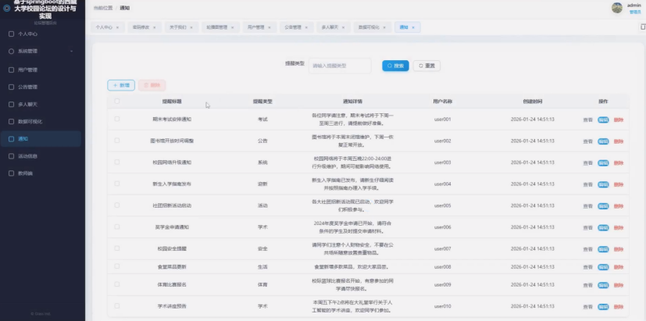Focus the 提醒类型 search input field
Image resolution: width=646 pixels, height=321 pixels.
click(x=340, y=66)
